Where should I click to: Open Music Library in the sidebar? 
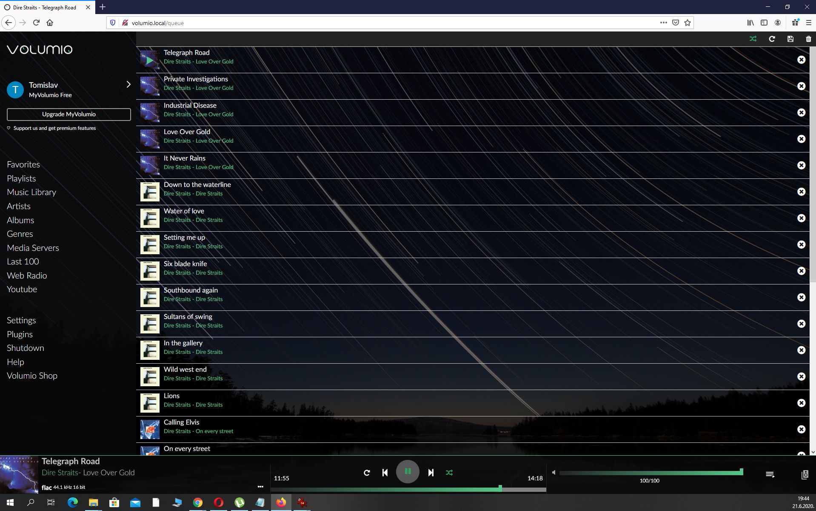(31, 192)
